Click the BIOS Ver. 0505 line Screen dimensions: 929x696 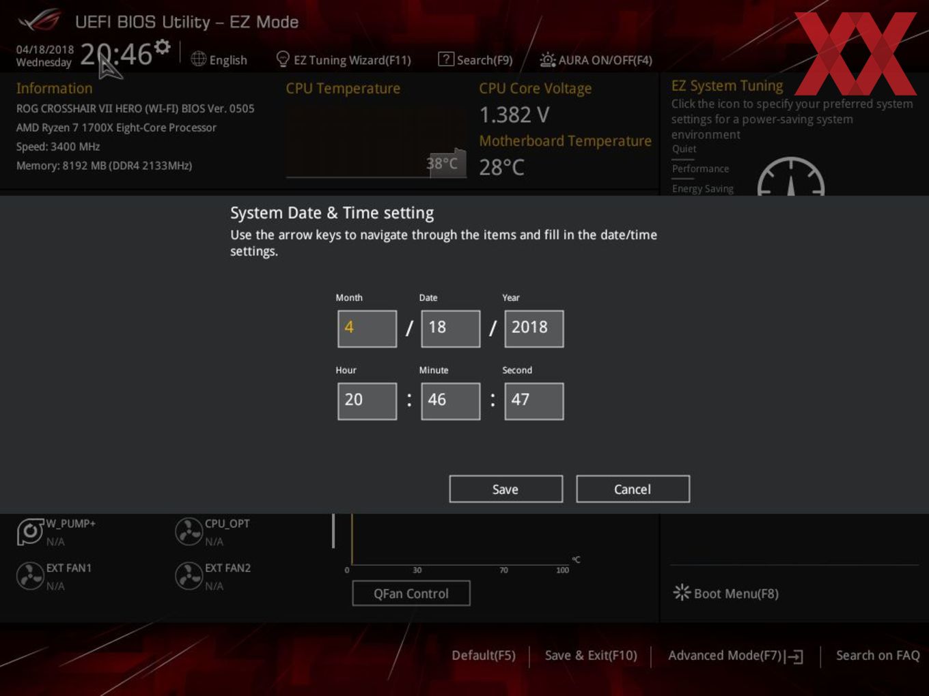coord(135,108)
